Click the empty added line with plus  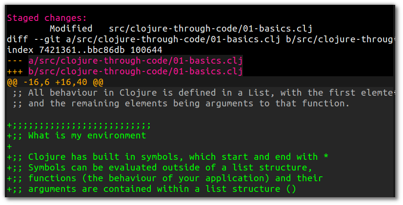click(x=9, y=146)
